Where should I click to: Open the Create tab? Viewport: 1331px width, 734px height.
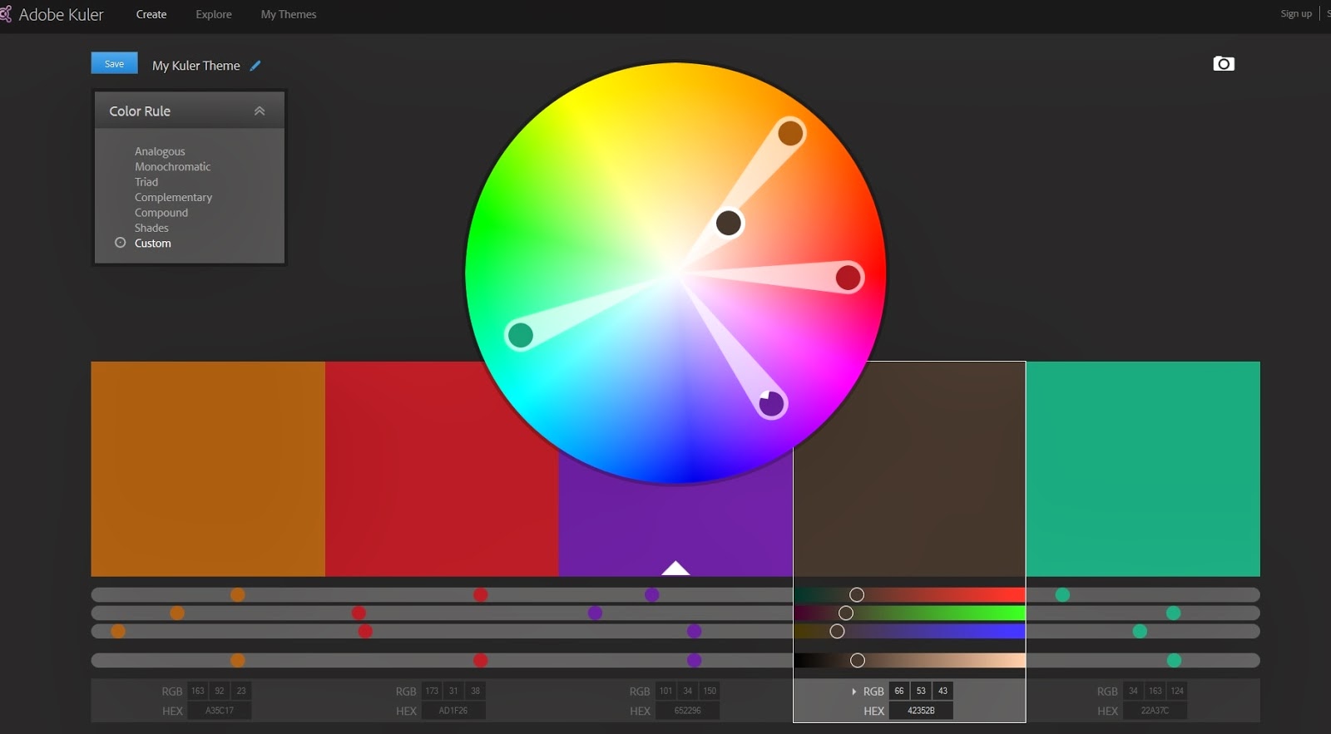point(151,14)
